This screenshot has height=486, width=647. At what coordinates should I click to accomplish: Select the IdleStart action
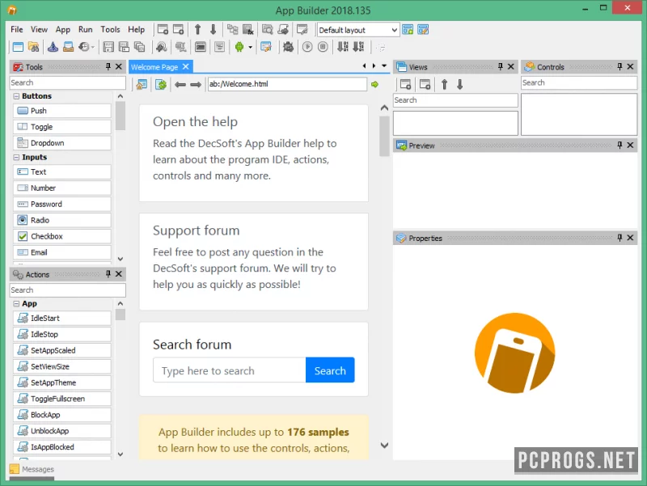62,318
